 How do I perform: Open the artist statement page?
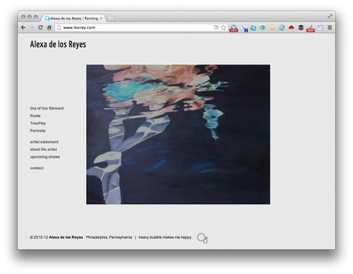[44, 142]
